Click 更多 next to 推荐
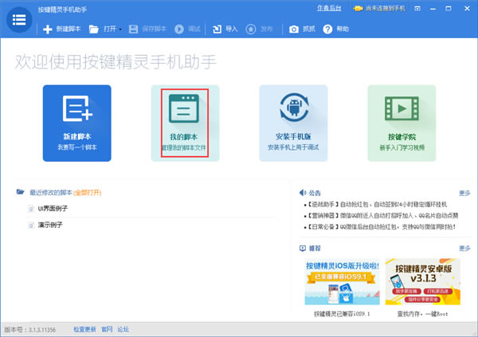The width and height of the screenshot is (478, 337). [464, 248]
